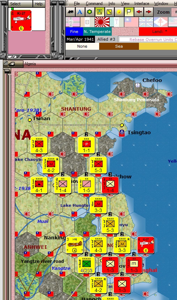Select the 2nd Inf 4-3 army near Tsinan
The height and width of the screenshot is (300, 177).
point(39,145)
